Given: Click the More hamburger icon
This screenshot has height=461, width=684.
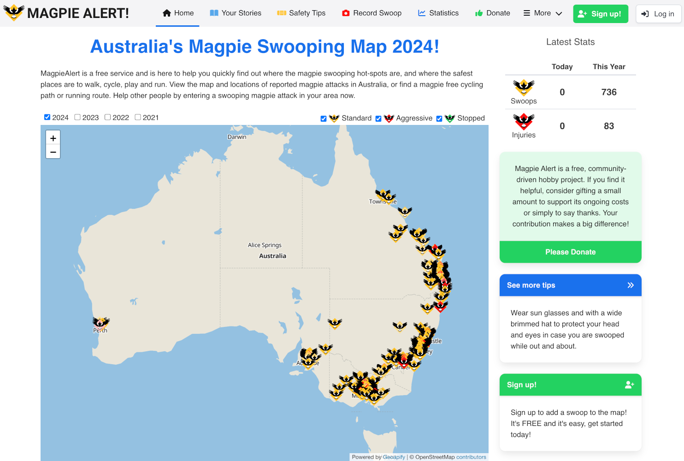Looking at the screenshot, I should (x=527, y=13).
